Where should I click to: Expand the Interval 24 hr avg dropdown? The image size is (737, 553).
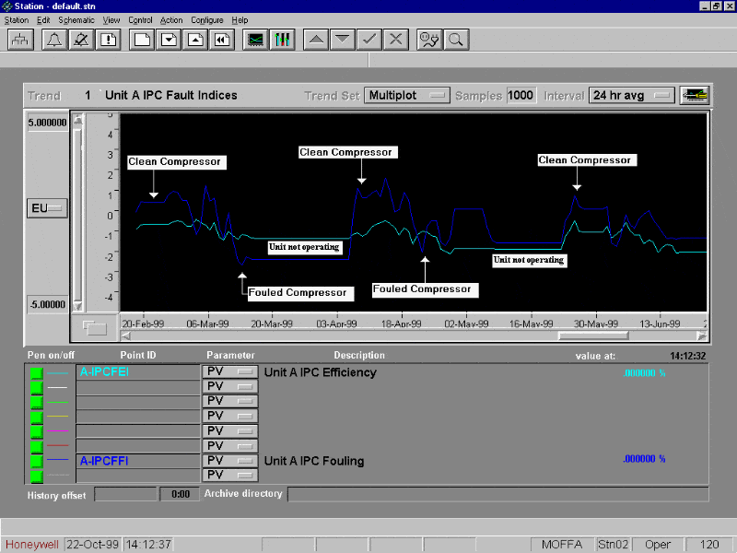pyautogui.click(x=631, y=95)
